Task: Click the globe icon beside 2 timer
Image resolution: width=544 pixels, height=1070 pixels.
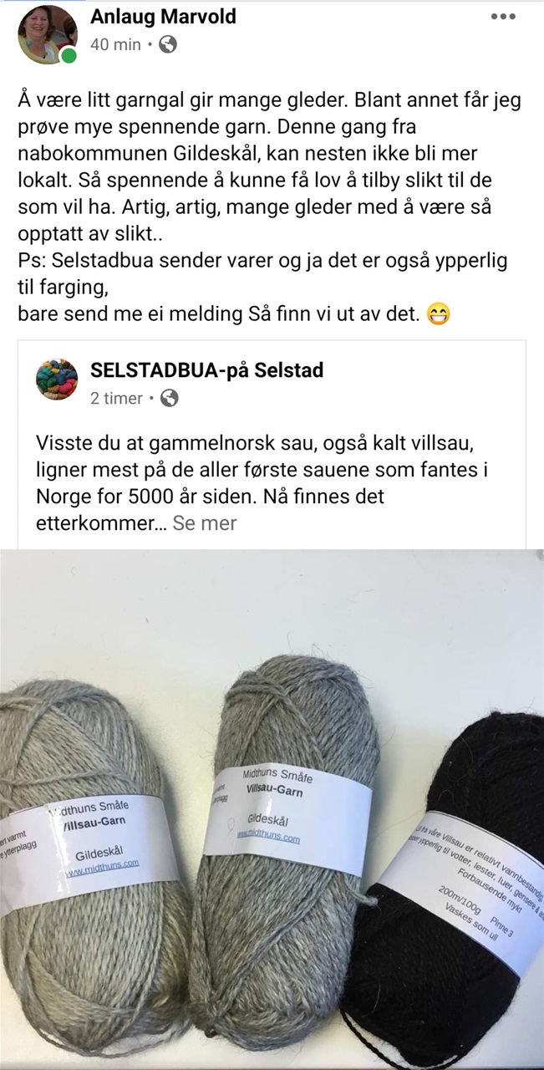Action: pos(169,399)
